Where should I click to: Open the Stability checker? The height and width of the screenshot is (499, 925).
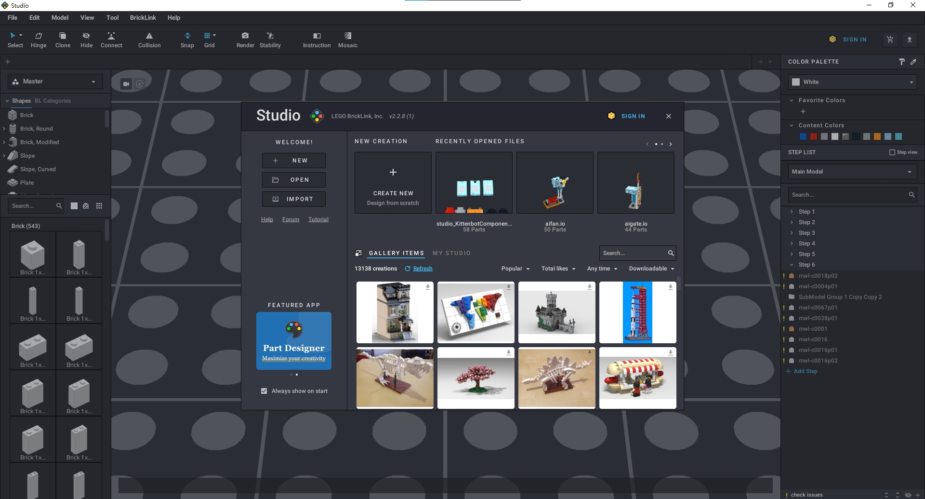tap(270, 40)
